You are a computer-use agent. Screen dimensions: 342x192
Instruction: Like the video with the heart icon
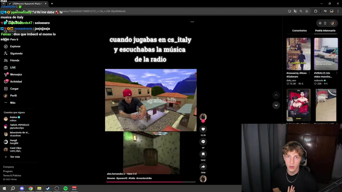203,129
